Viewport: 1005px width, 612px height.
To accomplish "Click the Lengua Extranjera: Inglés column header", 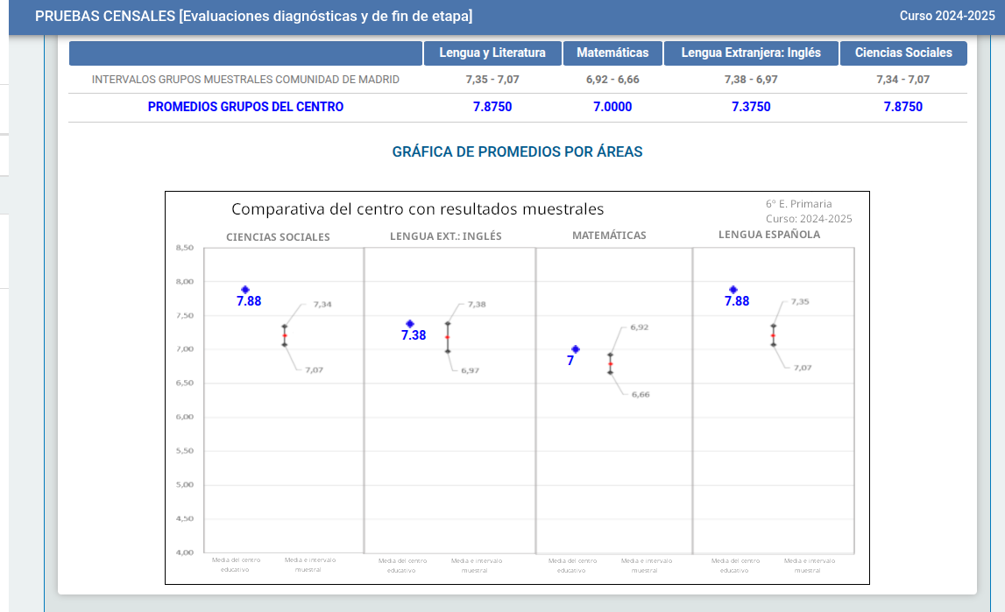I will 751,53.
